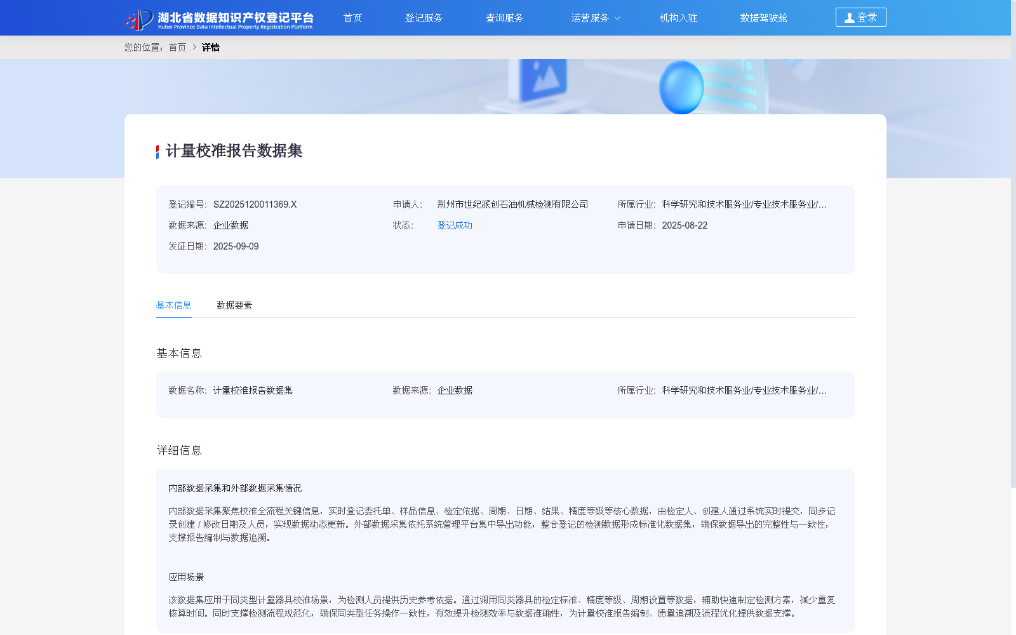Click the platform logo in the header
Viewport: 1016px width, 635px height.
(219, 19)
